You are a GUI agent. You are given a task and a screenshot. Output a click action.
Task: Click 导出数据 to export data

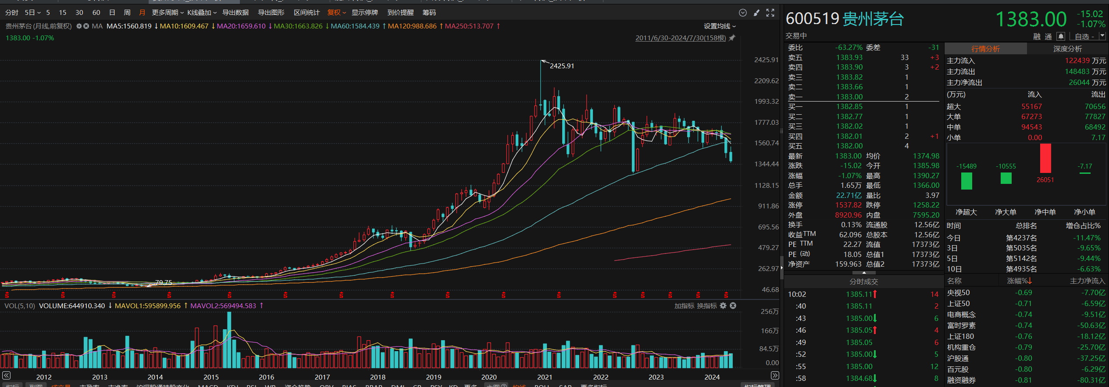click(x=235, y=13)
